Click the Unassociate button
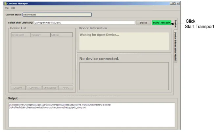This screenshot has width=214, height=132. [50, 88]
